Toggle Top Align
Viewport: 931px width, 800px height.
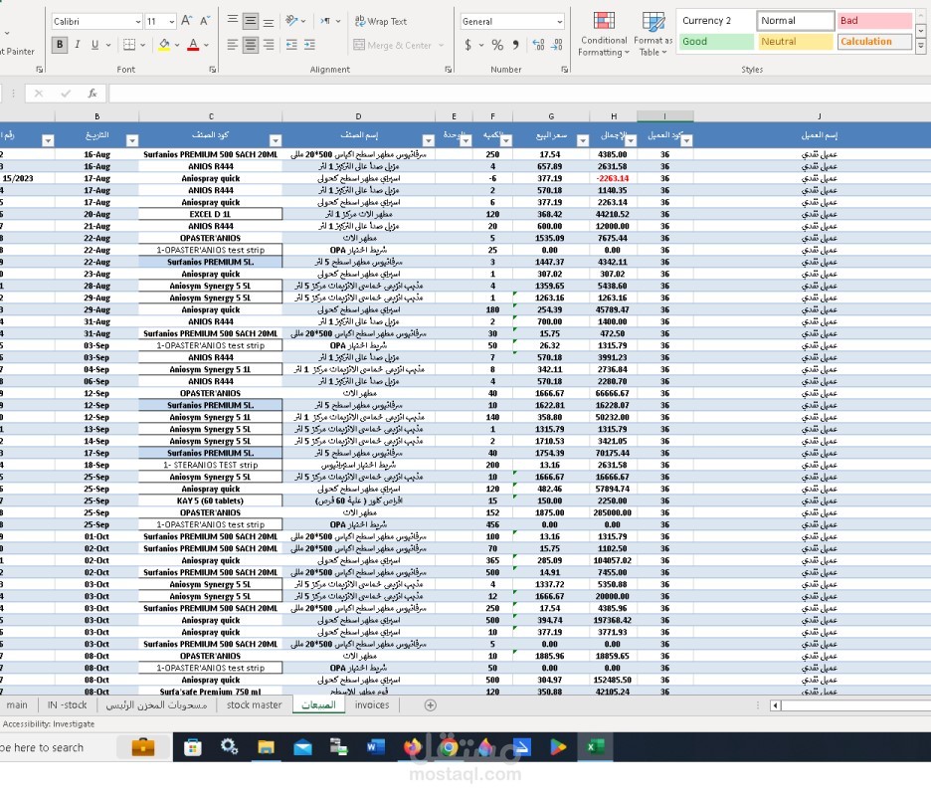coord(233,21)
